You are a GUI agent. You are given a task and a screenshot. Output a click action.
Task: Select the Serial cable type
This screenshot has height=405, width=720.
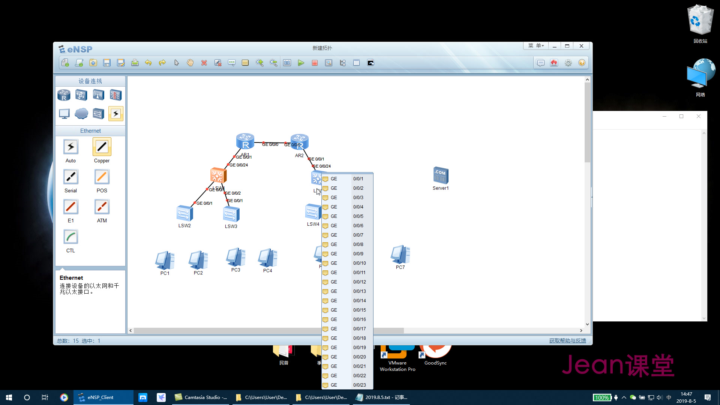(x=70, y=177)
